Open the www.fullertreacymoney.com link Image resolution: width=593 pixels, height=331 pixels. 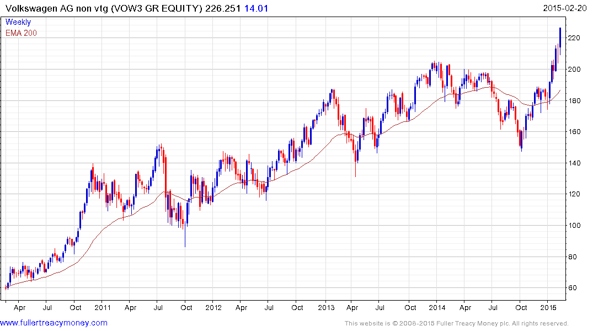[x=54, y=323]
